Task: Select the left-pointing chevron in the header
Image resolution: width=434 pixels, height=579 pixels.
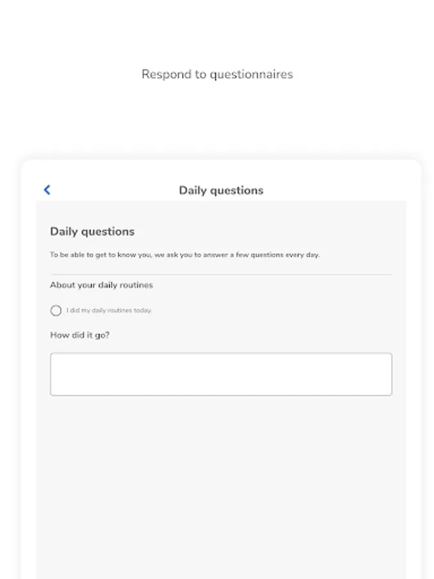Action: (x=46, y=190)
